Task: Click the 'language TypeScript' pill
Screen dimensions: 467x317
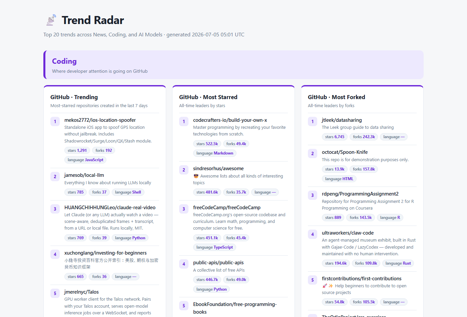Action: click(215, 247)
